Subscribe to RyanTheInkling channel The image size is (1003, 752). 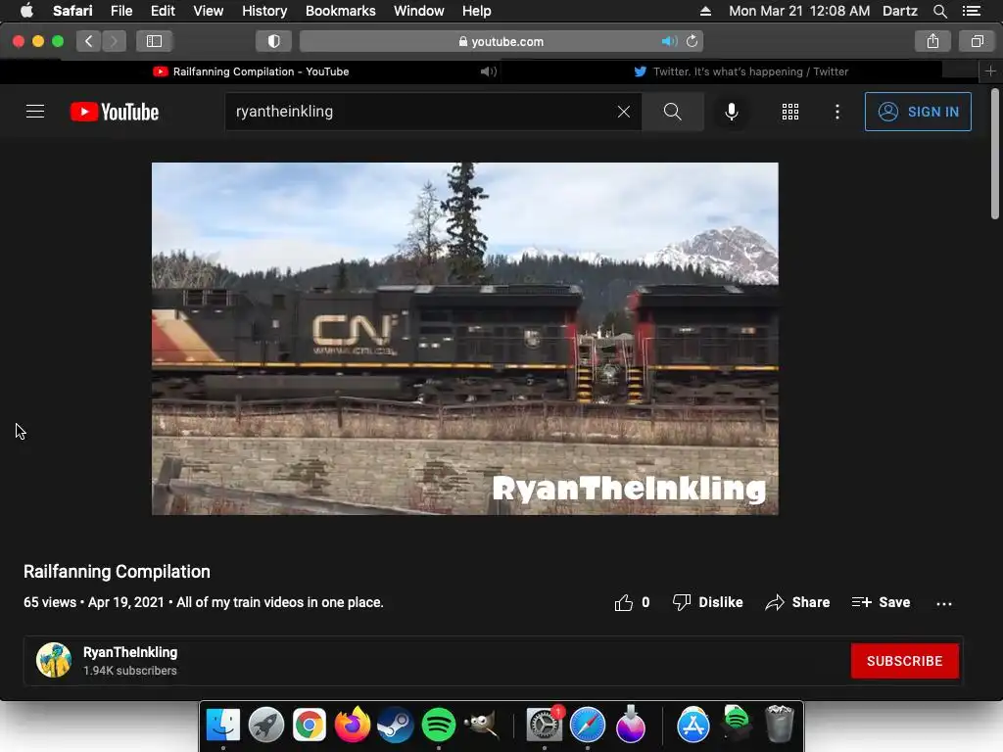tap(904, 661)
